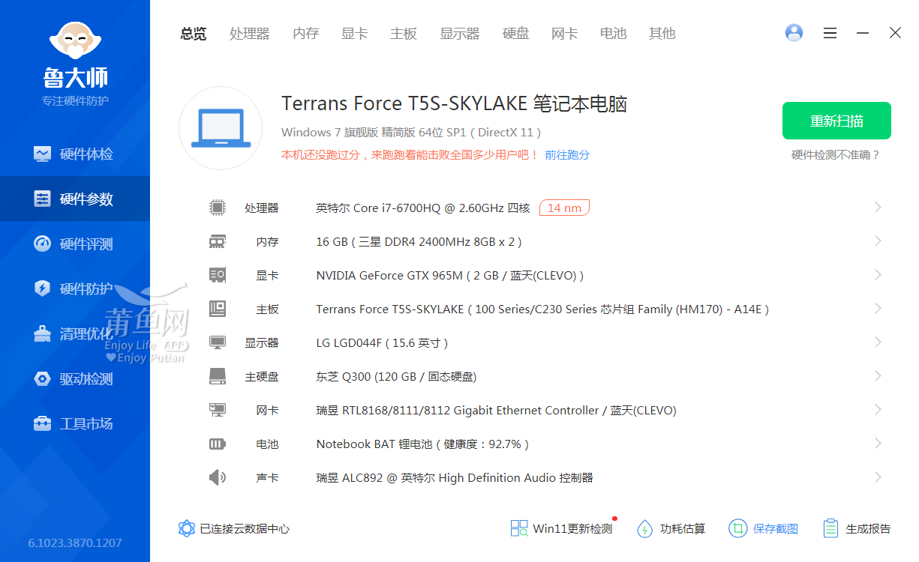919x562 pixels.
Task: Expand the 主硬盘 row arrow
Action: (878, 376)
